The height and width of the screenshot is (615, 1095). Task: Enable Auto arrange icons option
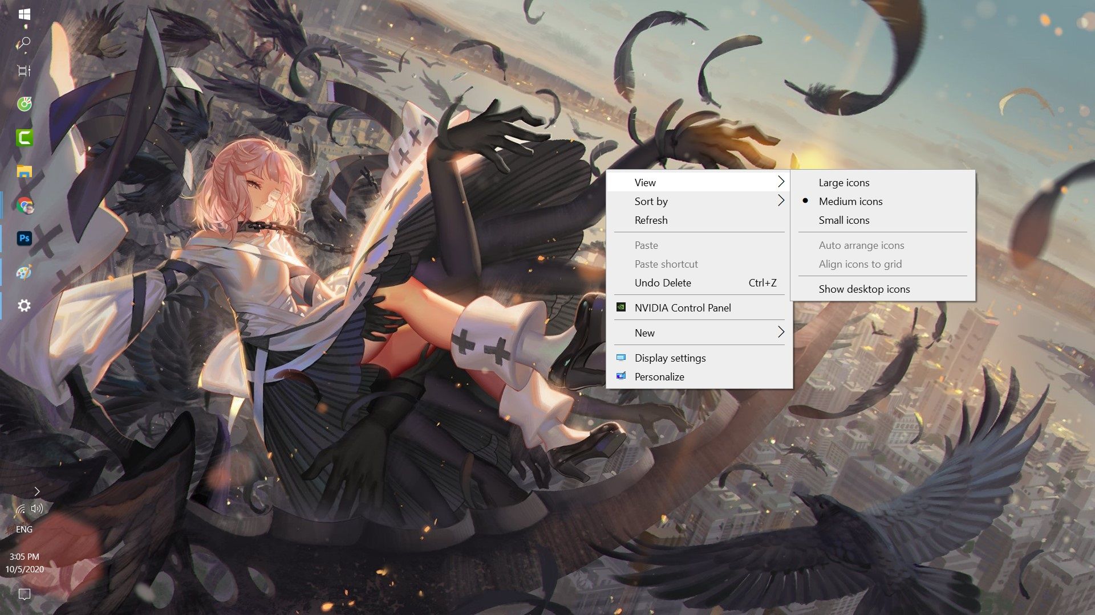pos(861,245)
